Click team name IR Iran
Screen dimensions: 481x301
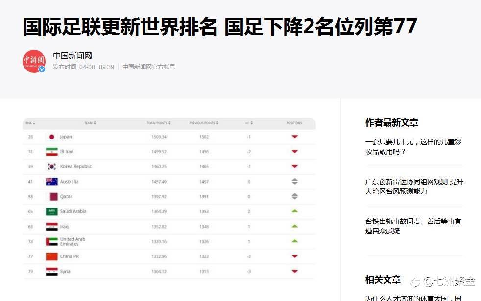[67, 152]
